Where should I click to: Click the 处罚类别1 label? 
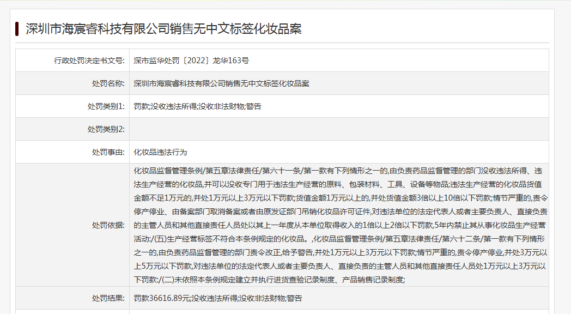coord(106,106)
